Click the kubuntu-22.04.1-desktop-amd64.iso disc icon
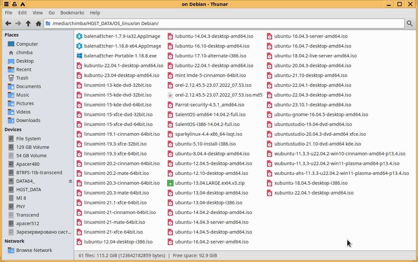The image size is (418, 262). coord(79,66)
